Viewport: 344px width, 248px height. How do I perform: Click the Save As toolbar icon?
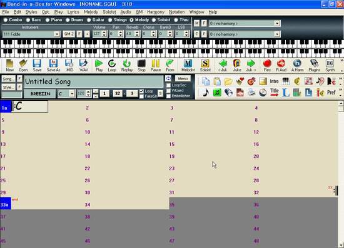[x=53, y=65]
